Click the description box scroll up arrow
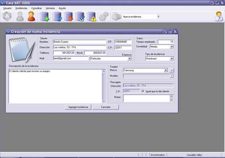This screenshot has height=158, width=225. 104,71
